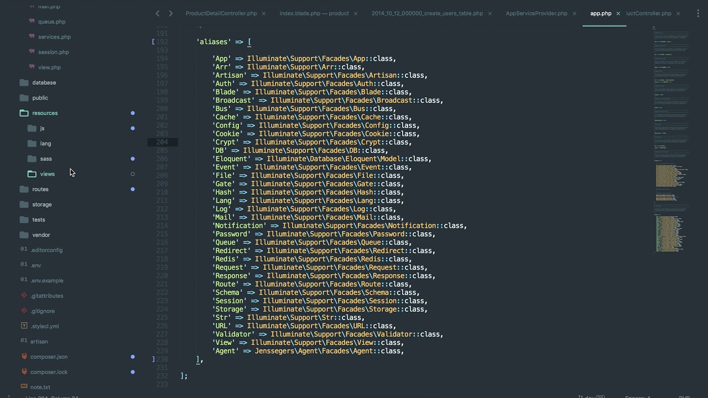Click the 'Broadcast' alias line
Screen dimensions: 708x398
coord(327,100)
